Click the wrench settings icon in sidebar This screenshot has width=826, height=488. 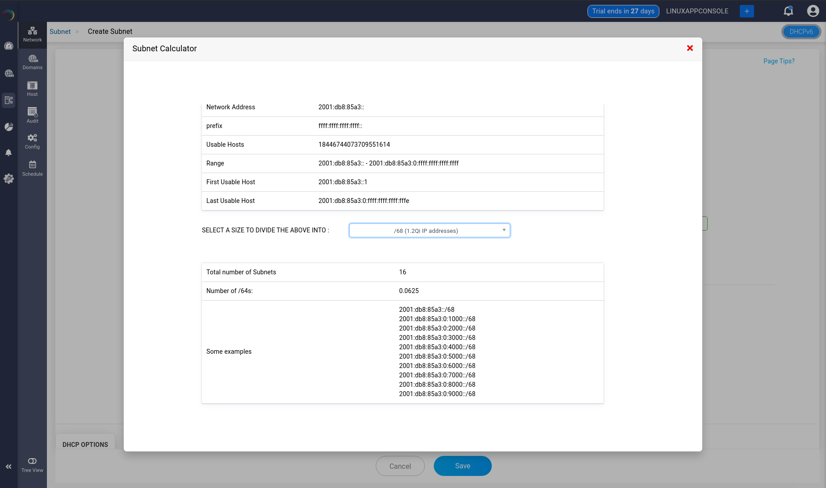pos(8,178)
